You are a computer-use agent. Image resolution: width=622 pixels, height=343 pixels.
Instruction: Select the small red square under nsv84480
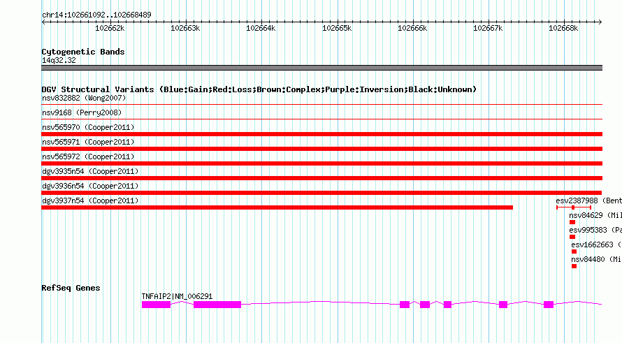click(x=574, y=266)
